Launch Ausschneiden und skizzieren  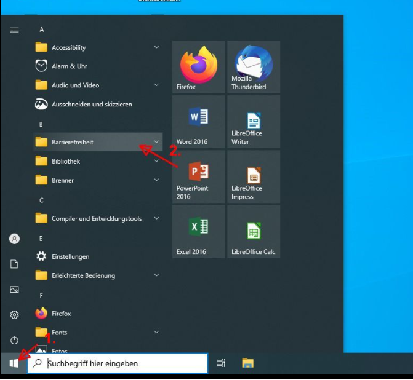[98, 104]
